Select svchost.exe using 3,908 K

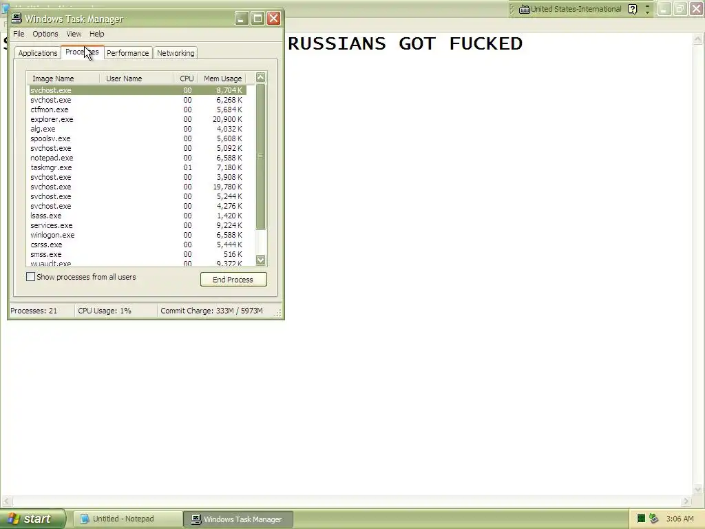coord(138,177)
